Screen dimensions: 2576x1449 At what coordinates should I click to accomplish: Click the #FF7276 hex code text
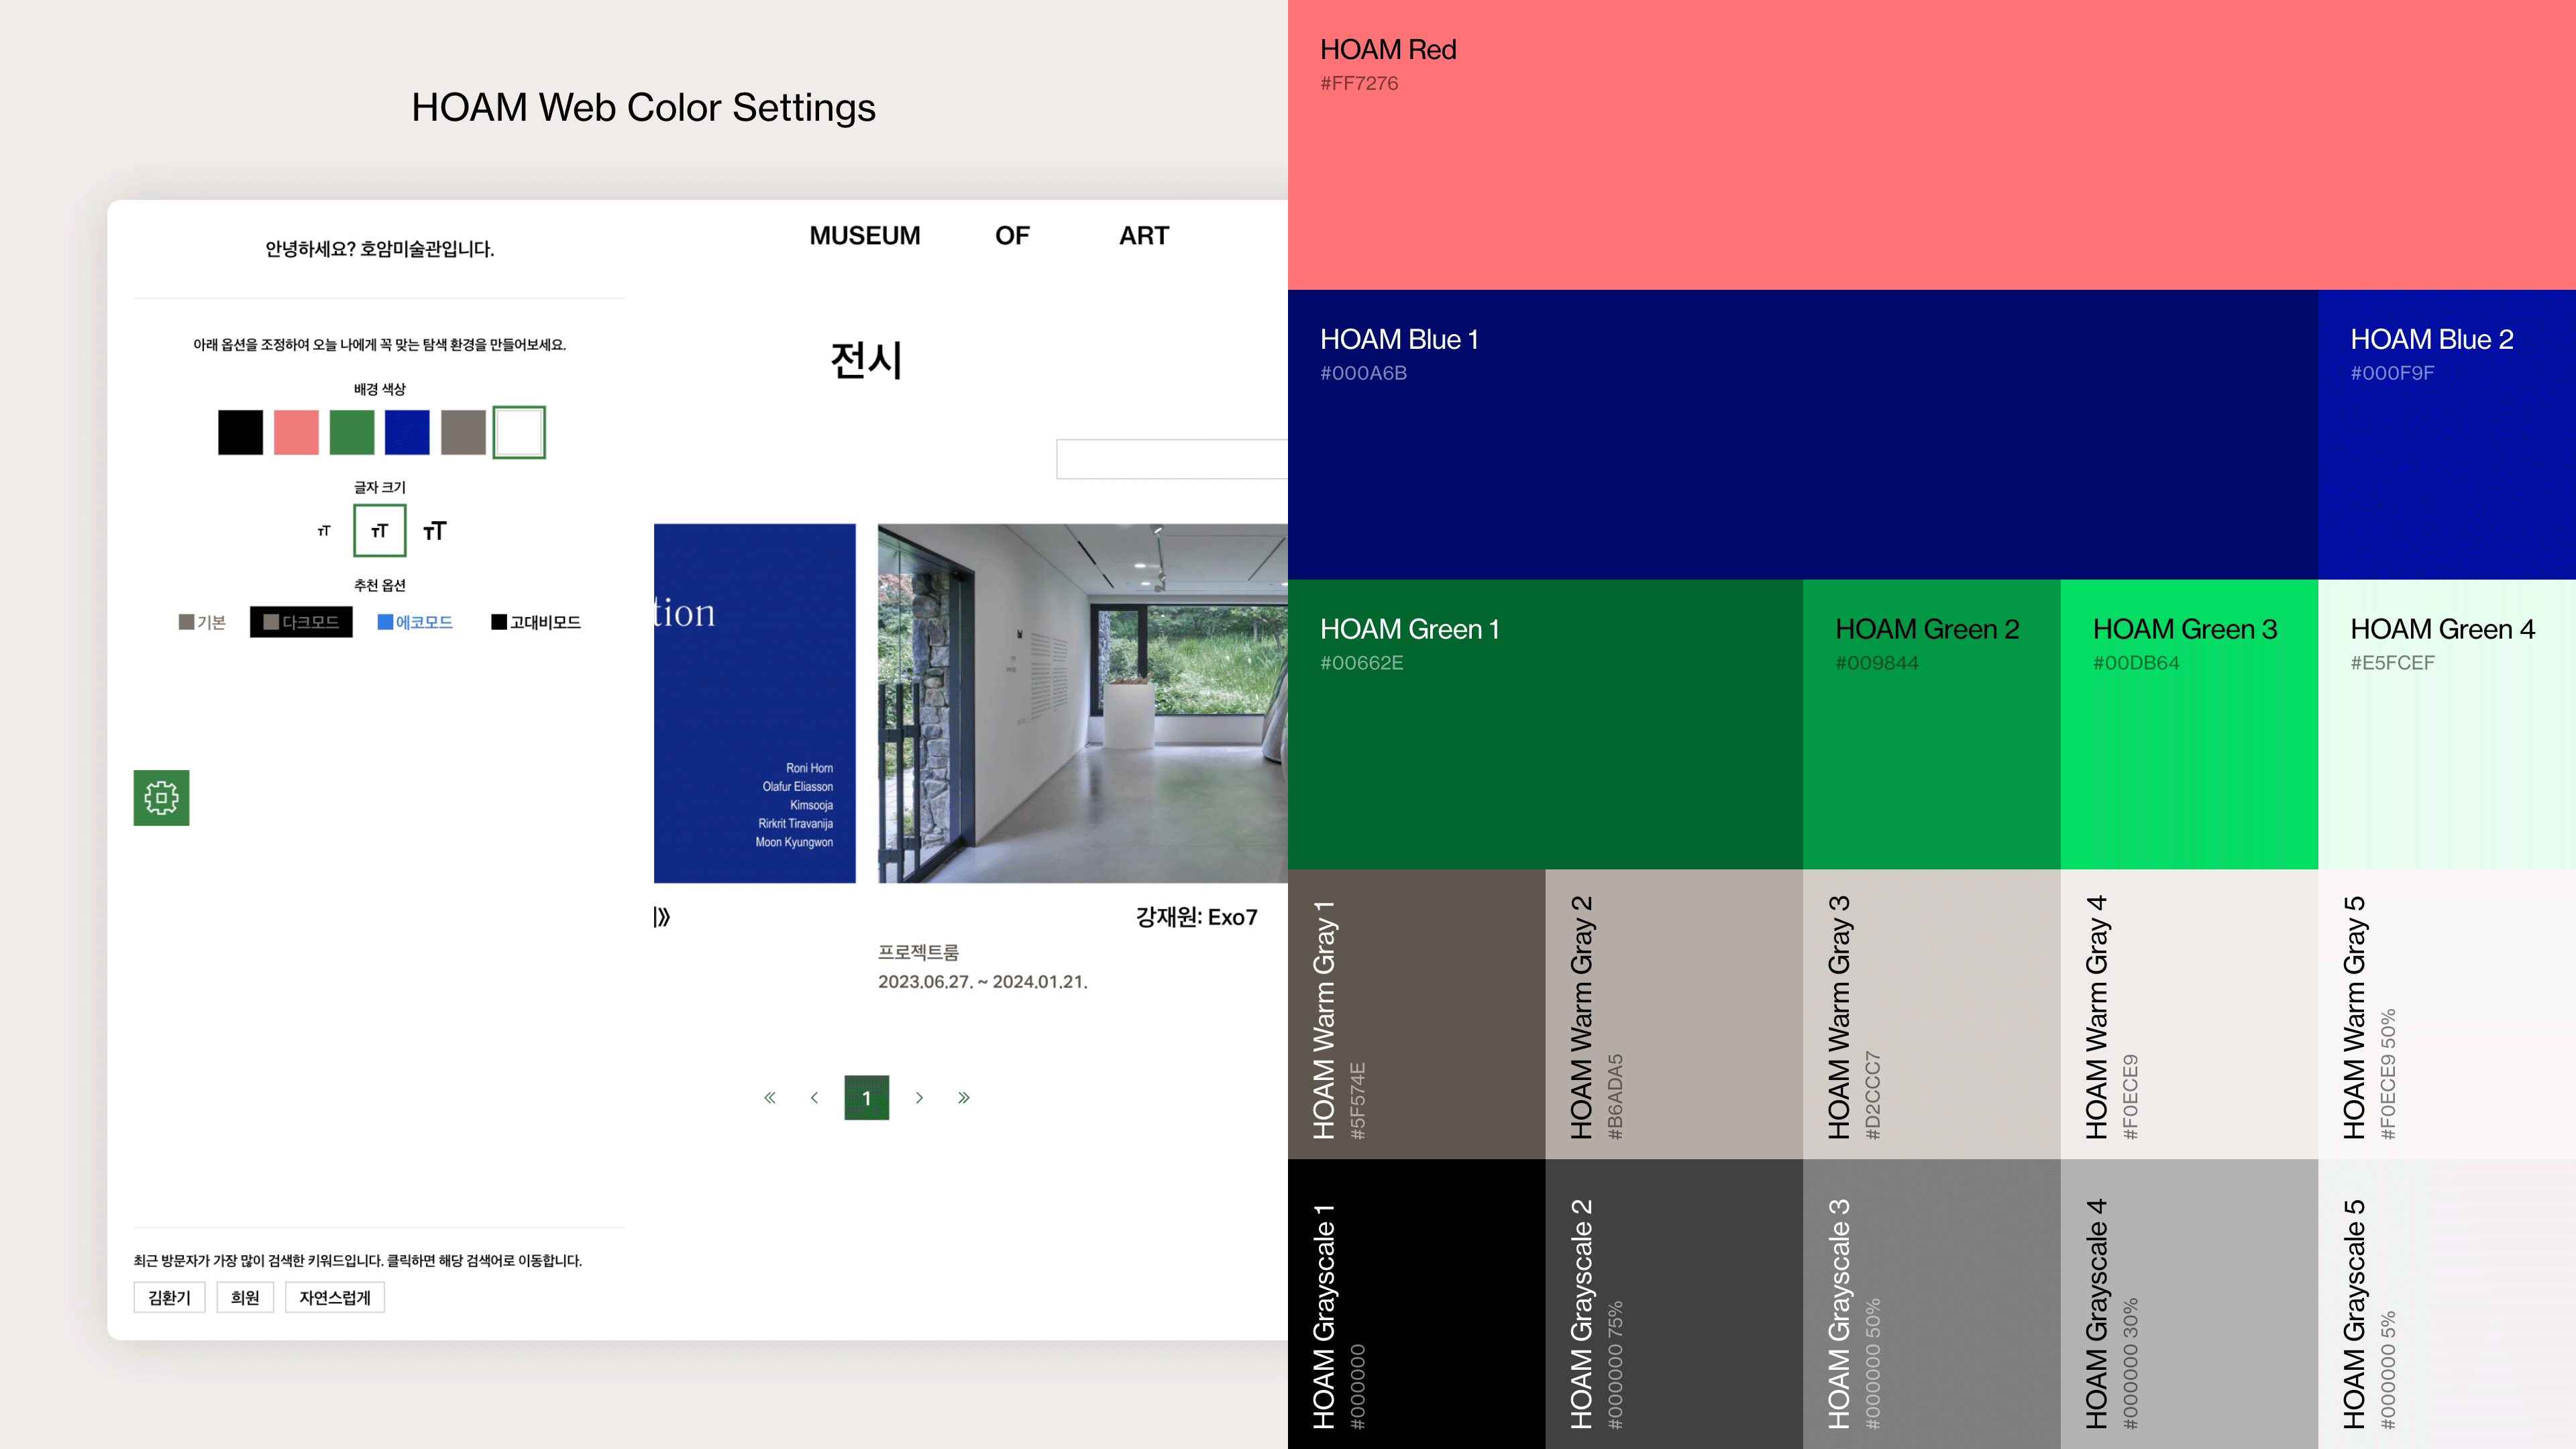click(x=1359, y=83)
